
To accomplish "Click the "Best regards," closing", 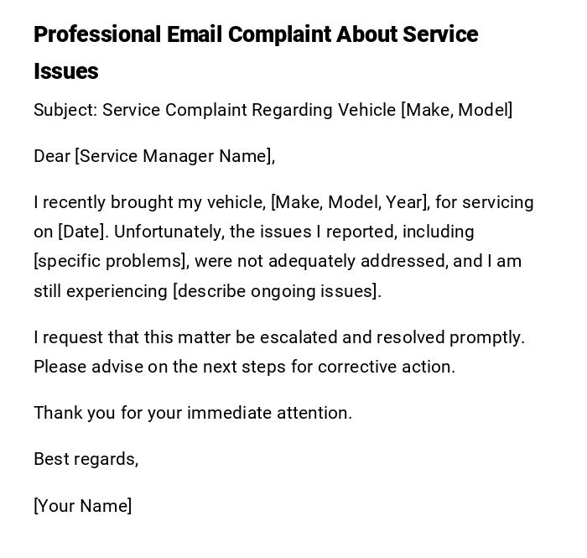I will tap(86, 459).
